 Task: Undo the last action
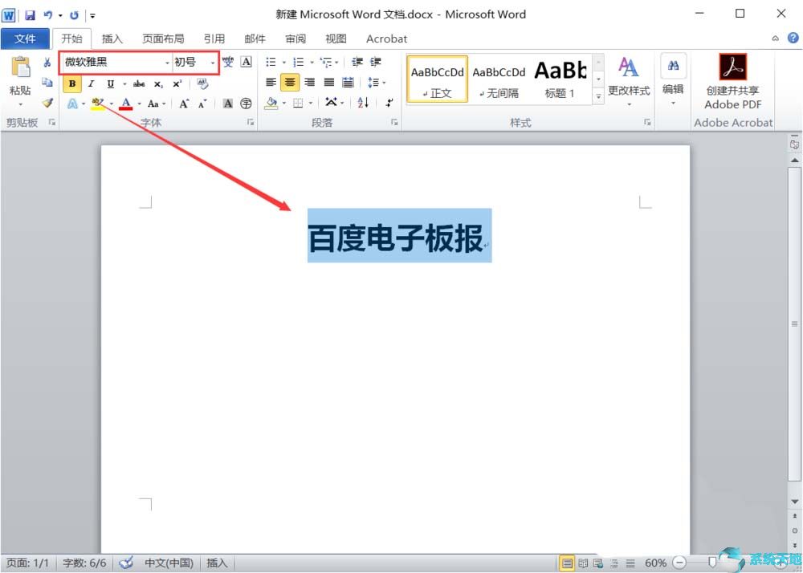point(47,14)
